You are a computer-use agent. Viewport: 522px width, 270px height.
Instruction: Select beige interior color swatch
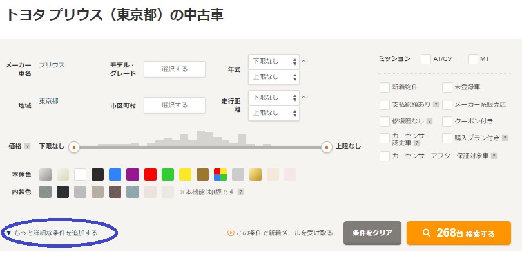[x=97, y=192]
